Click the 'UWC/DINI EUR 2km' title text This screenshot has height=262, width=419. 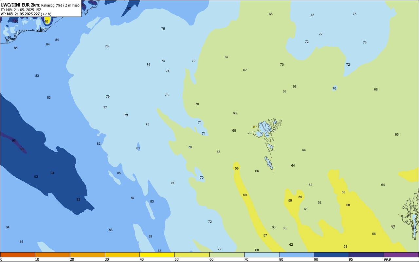point(20,5)
